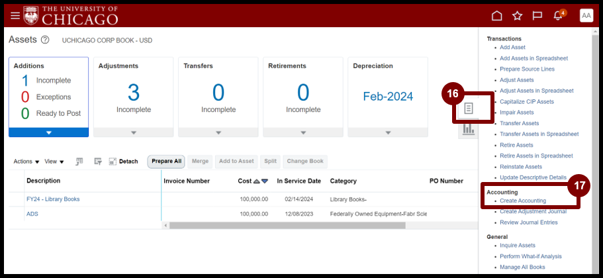Screen dimensions: 603x278
Task: Open the AA user profile menu
Action: 586,16
